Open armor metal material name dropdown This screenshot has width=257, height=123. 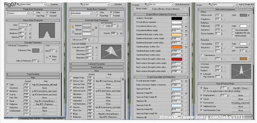pyautogui.click(x=45, y=4)
